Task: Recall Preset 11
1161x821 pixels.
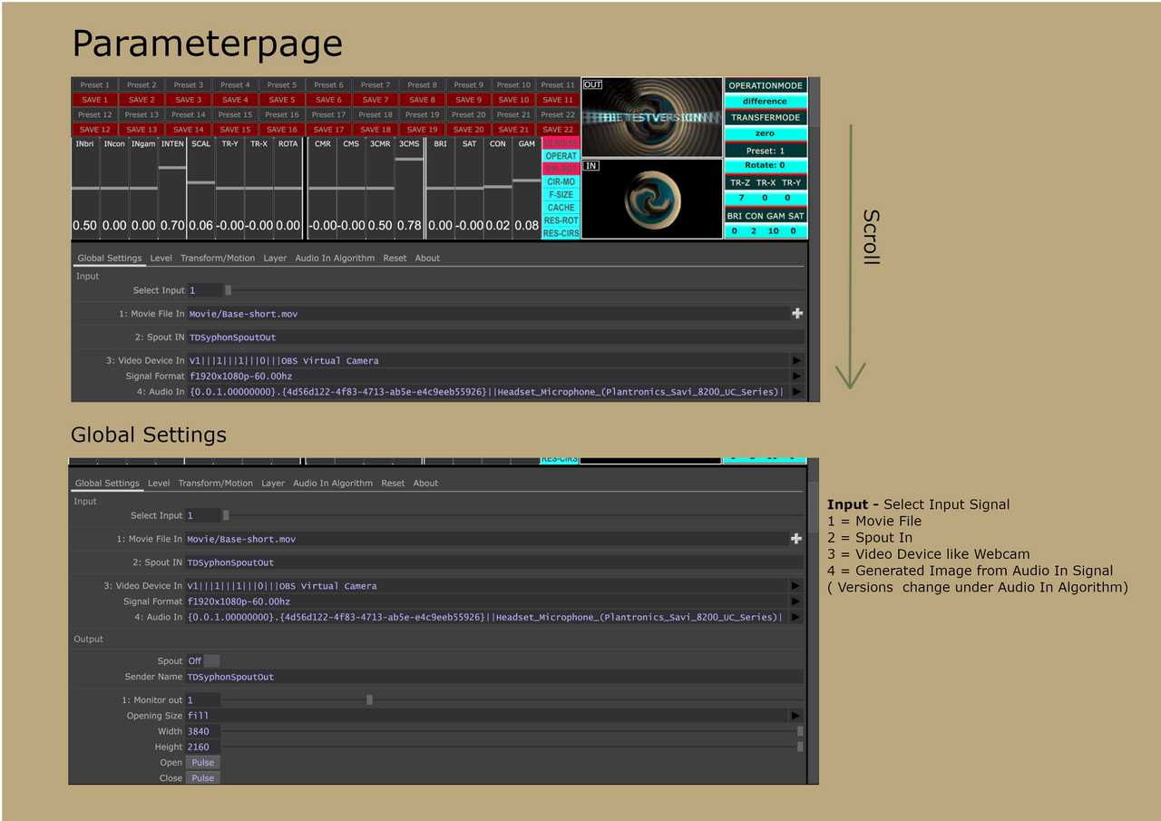Action: point(558,85)
